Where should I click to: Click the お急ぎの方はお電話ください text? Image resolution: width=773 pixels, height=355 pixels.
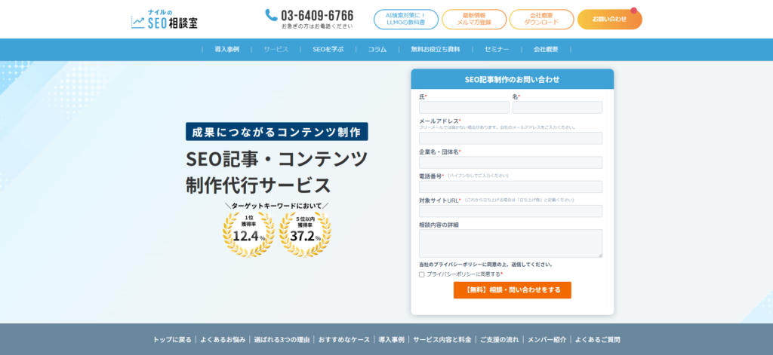[x=317, y=26]
